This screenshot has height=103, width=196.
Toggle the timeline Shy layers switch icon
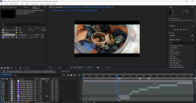[68, 75]
